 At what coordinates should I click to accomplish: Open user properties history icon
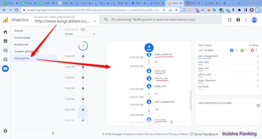pyautogui.click(x=258, y=106)
